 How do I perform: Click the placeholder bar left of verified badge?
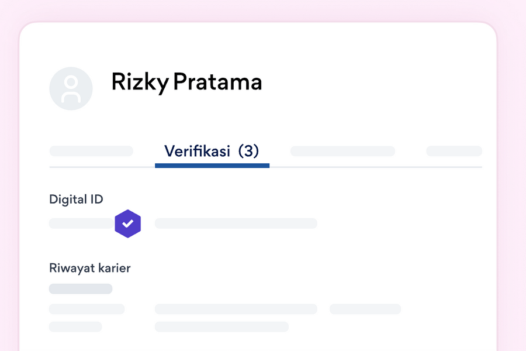[81, 223]
